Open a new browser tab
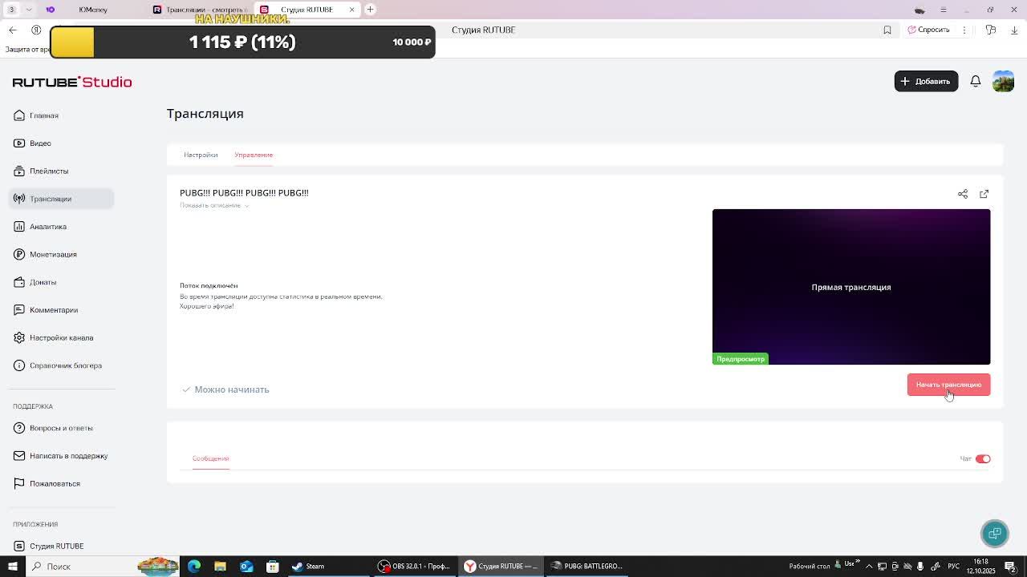 (370, 10)
